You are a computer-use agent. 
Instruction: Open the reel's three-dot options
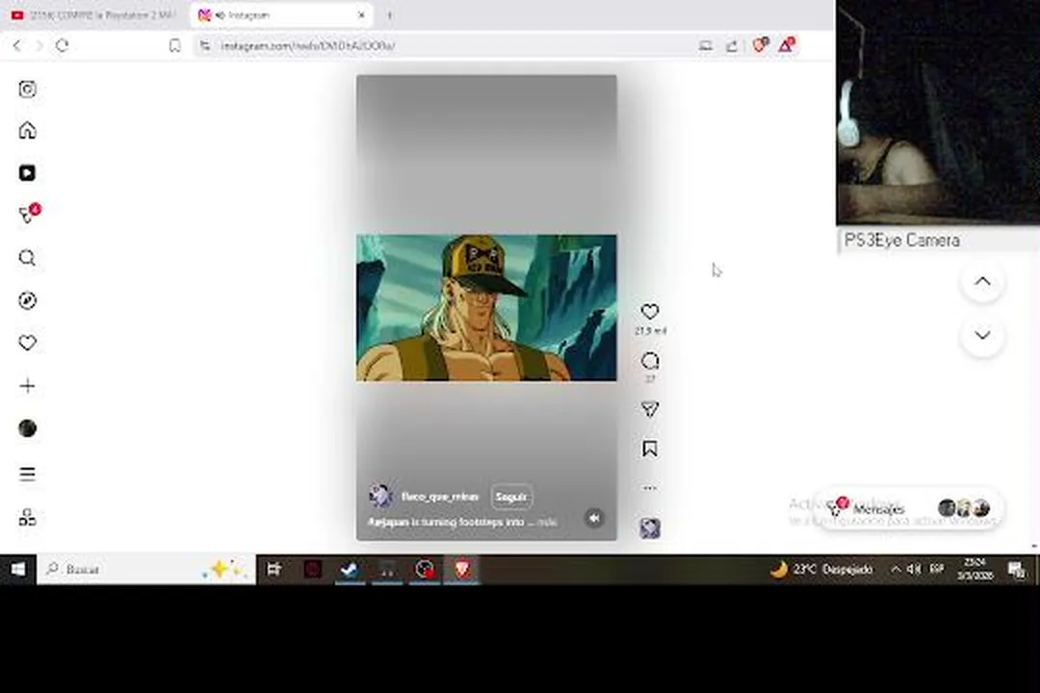[x=650, y=487]
